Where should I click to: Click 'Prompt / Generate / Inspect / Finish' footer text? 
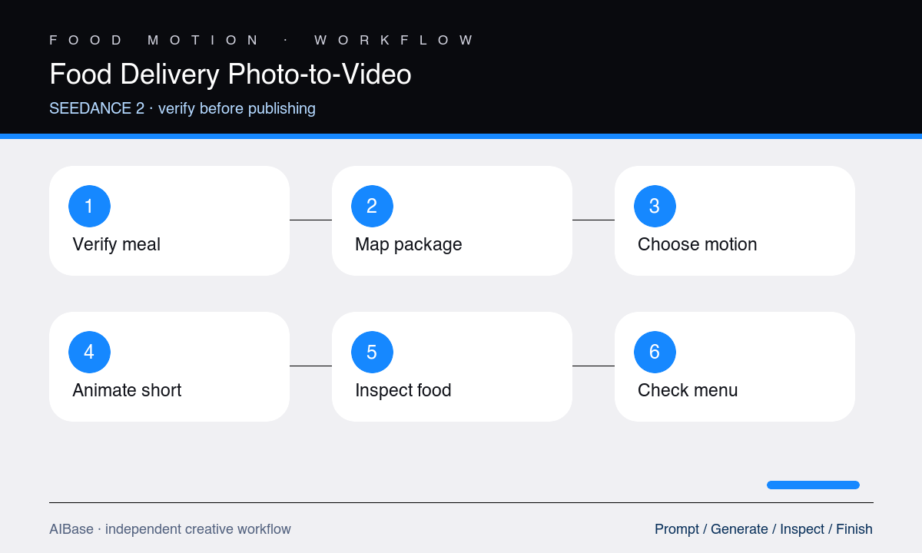tap(764, 529)
